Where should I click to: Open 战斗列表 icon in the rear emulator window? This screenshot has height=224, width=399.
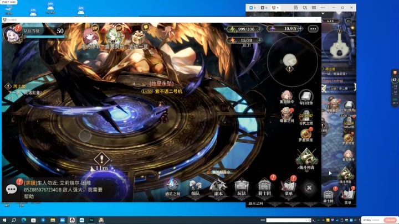[x=345, y=175]
